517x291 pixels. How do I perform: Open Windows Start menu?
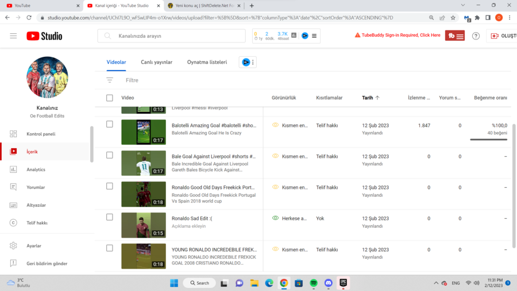click(173, 283)
